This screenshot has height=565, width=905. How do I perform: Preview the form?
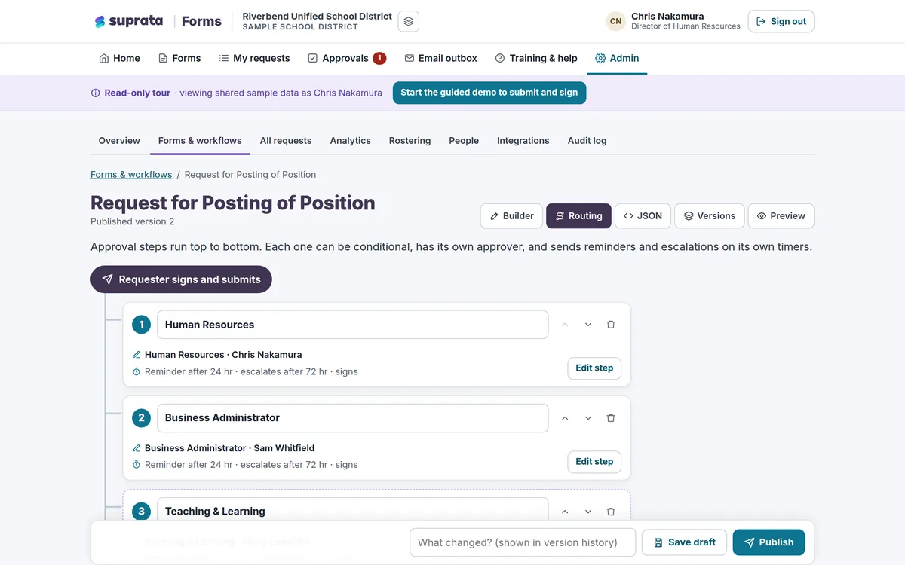pos(781,216)
